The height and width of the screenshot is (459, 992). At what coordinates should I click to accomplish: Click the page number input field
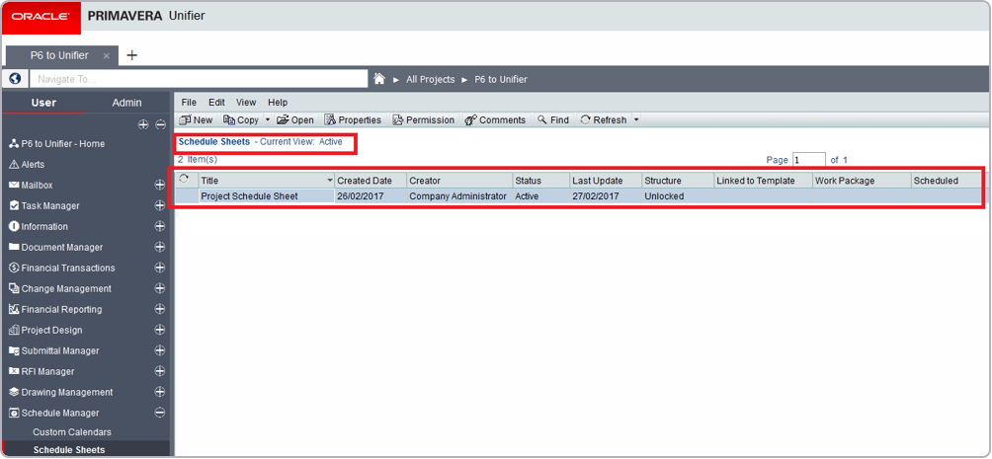tap(808, 160)
